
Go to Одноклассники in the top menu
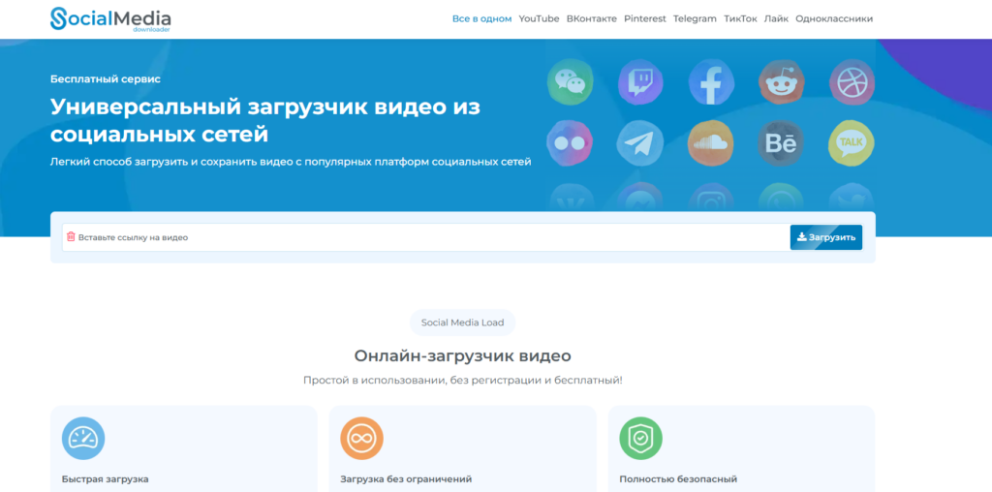(834, 19)
